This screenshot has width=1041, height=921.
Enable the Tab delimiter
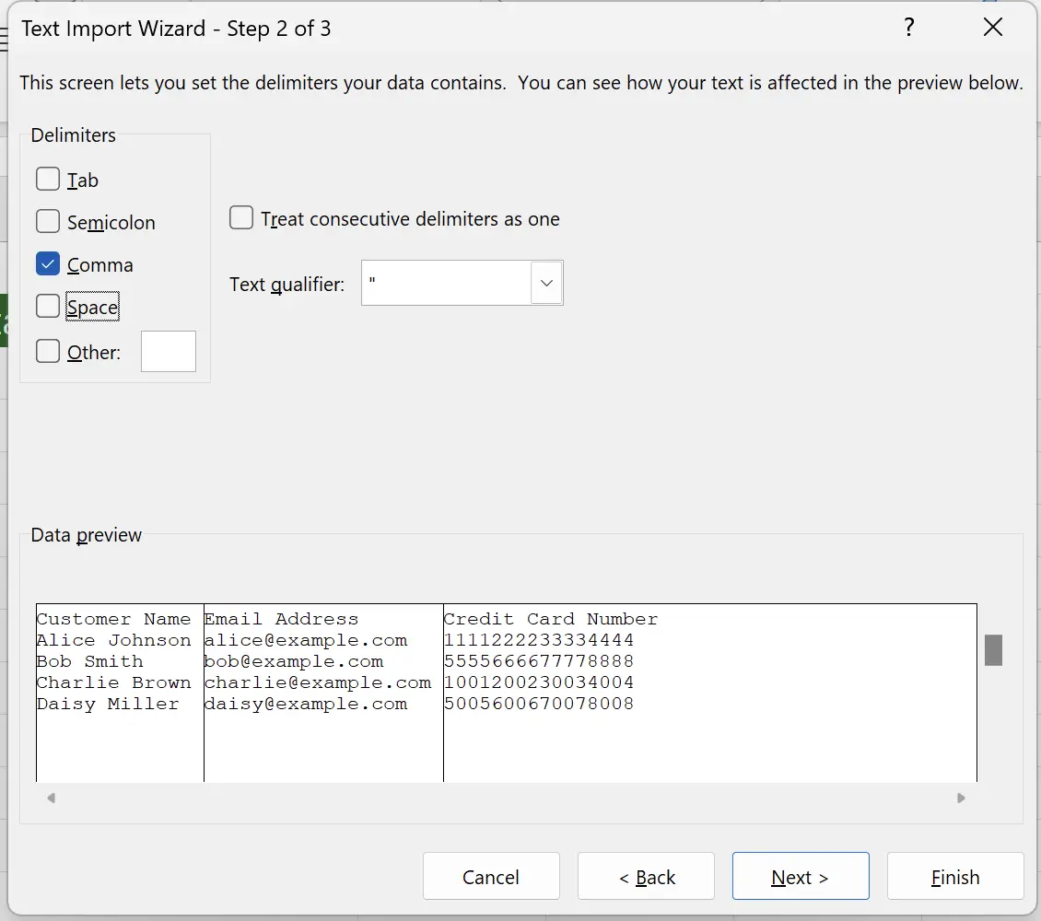coord(48,179)
